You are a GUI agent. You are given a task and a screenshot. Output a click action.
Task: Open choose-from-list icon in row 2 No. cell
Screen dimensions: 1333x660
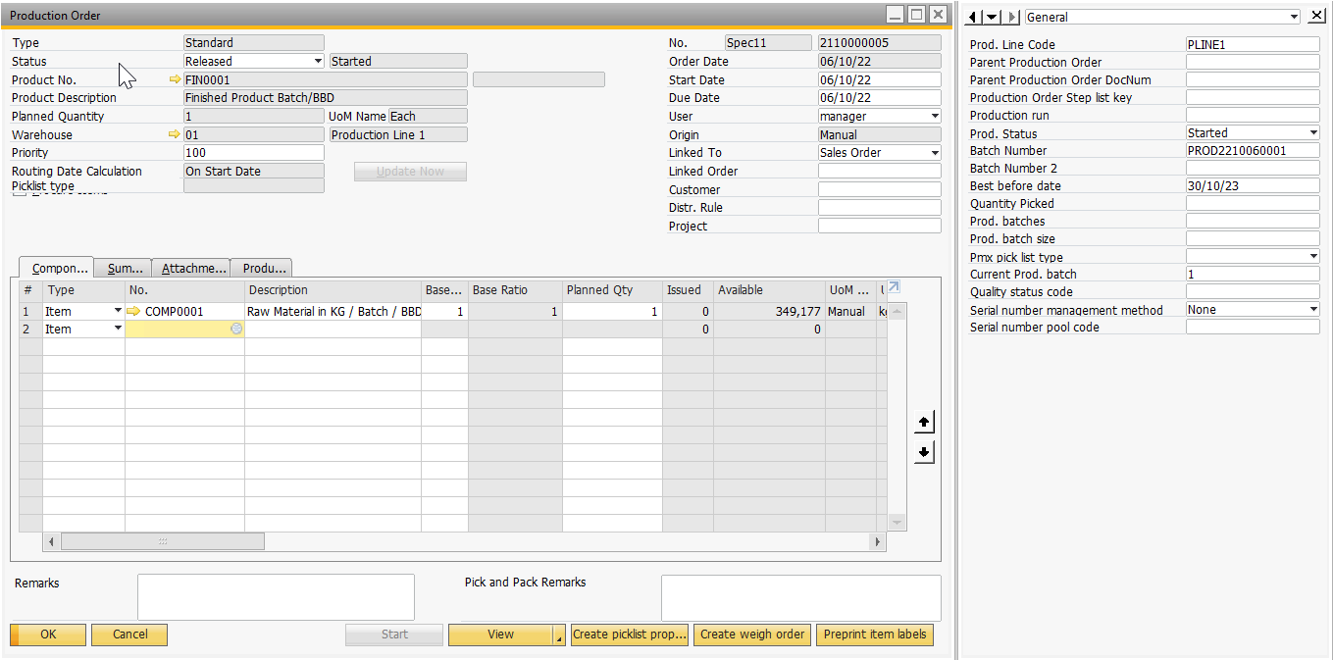pos(236,330)
